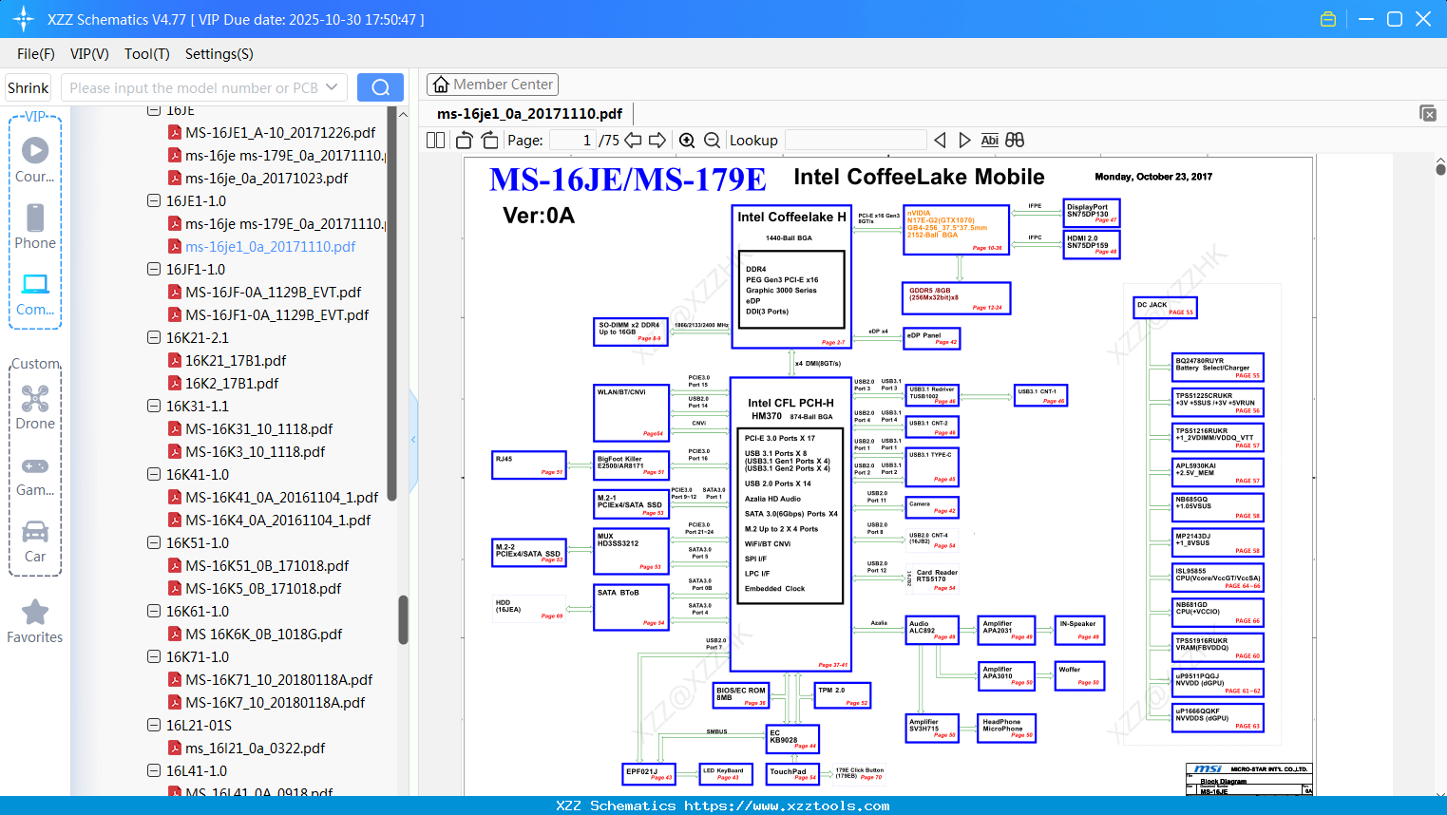Collapse the 16K21-2.1 folder
The image size is (1447, 815).
pyautogui.click(x=154, y=338)
